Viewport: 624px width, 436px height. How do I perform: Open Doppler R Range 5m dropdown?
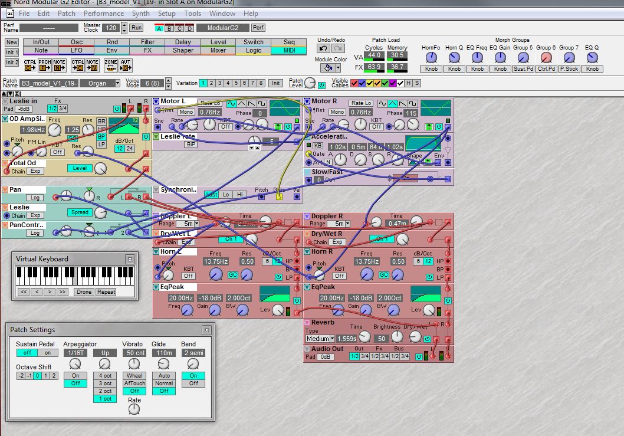click(x=347, y=224)
